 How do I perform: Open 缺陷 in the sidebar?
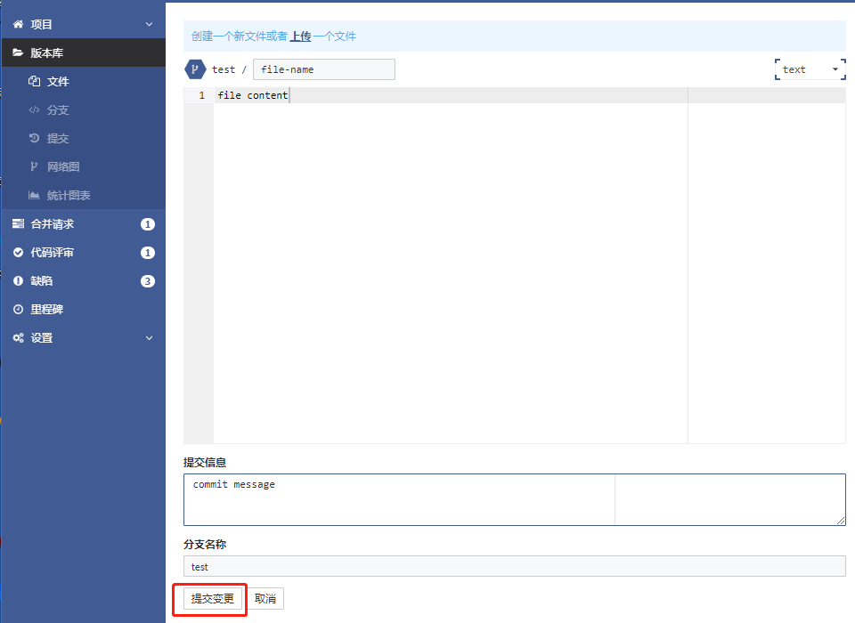coord(42,281)
